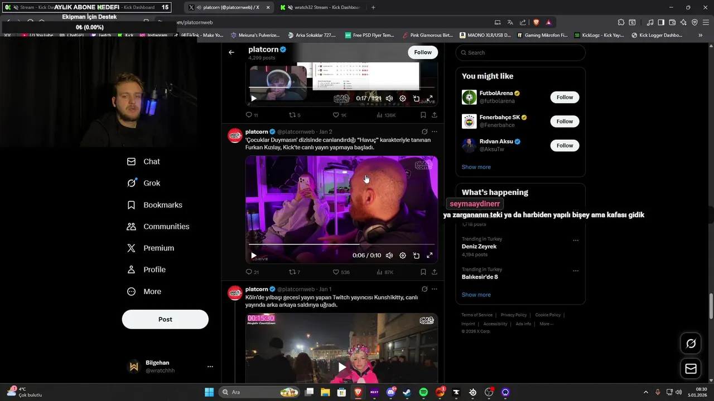Open Kick Logger Dashbo... bookmark
This screenshot has height=401, width=714.
(x=657, y=35)
